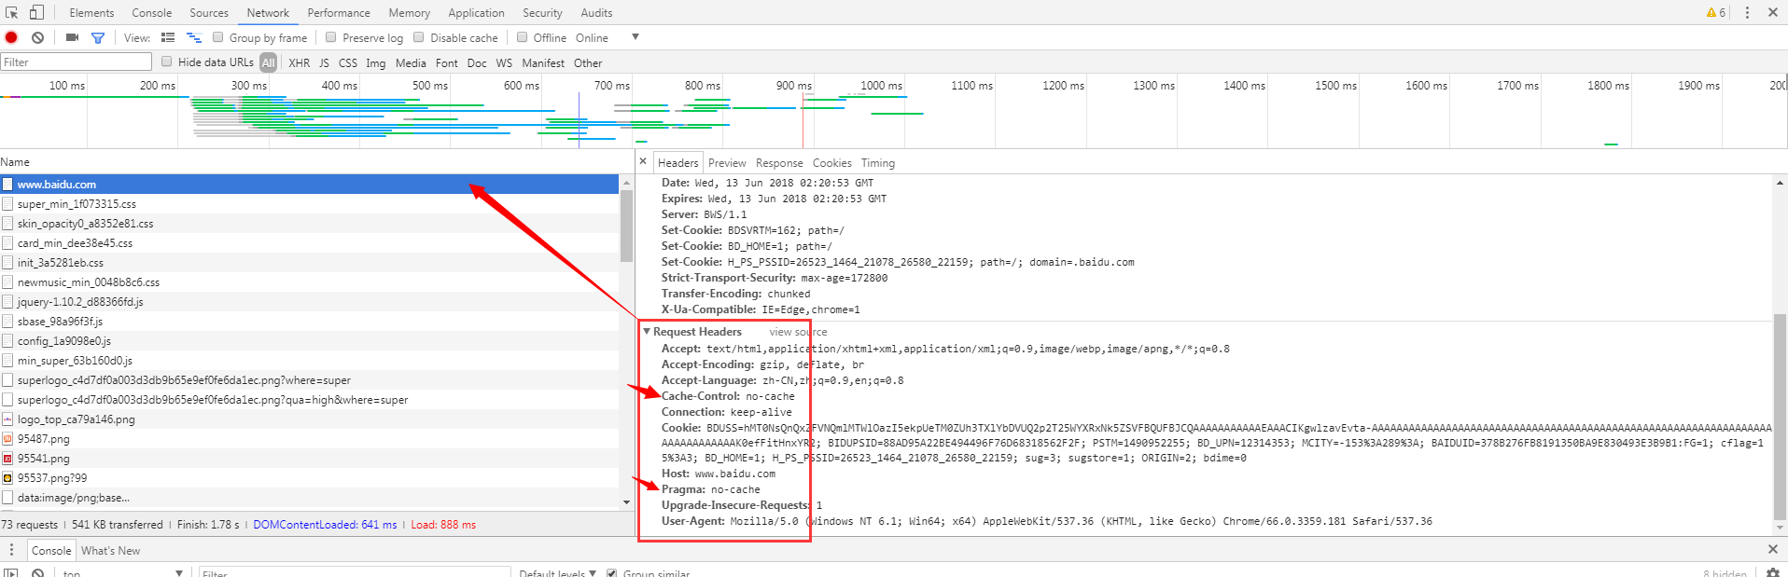Toggle the device toolbar icon
Screen dimensions: 1788x577
point(36,12)
